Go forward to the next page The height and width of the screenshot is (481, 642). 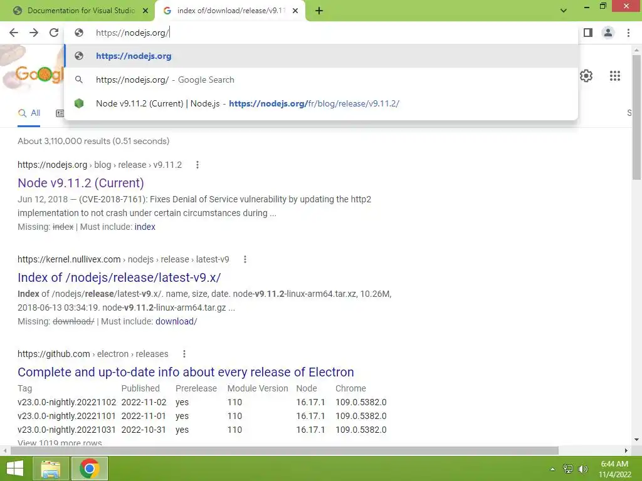[34, 33]
